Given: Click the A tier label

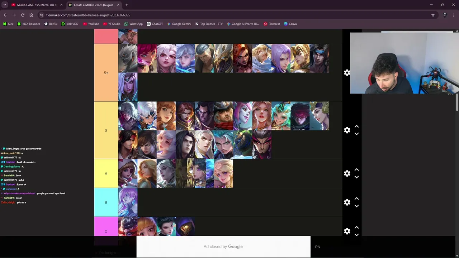Looking at the screenshot, I should click(x=106, y=173).
